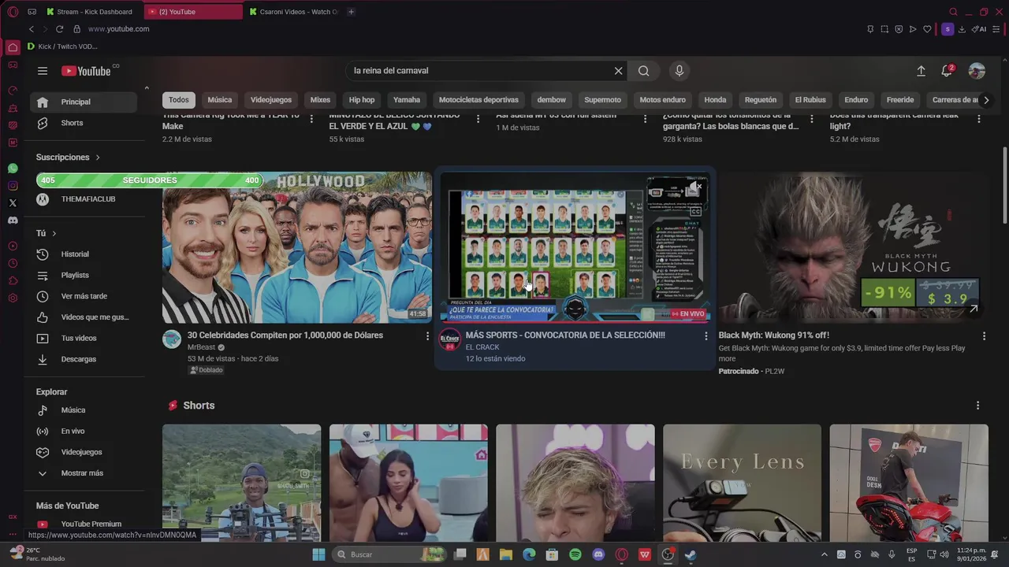Toggle the ad blocker shield icon
Image resolution: width=1009 pixels, height=567 pixels.
pyautogui.click(x=899, y=29)
